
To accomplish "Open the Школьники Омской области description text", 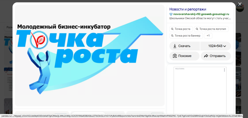I will point(200,18).
